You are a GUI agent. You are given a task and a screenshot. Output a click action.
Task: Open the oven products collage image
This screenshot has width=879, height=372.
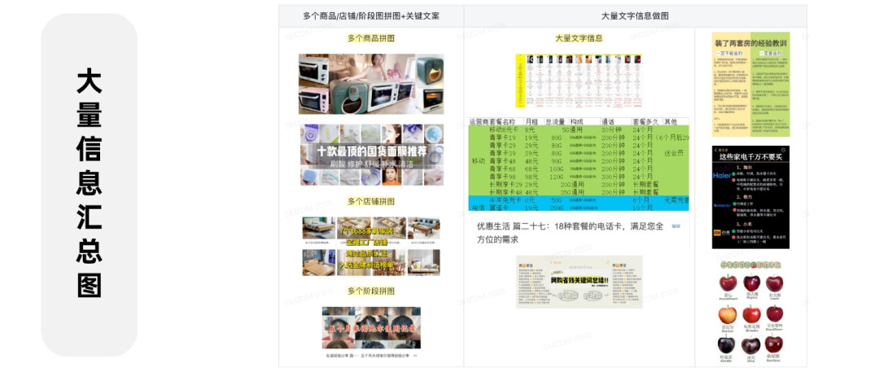point(371,84)
